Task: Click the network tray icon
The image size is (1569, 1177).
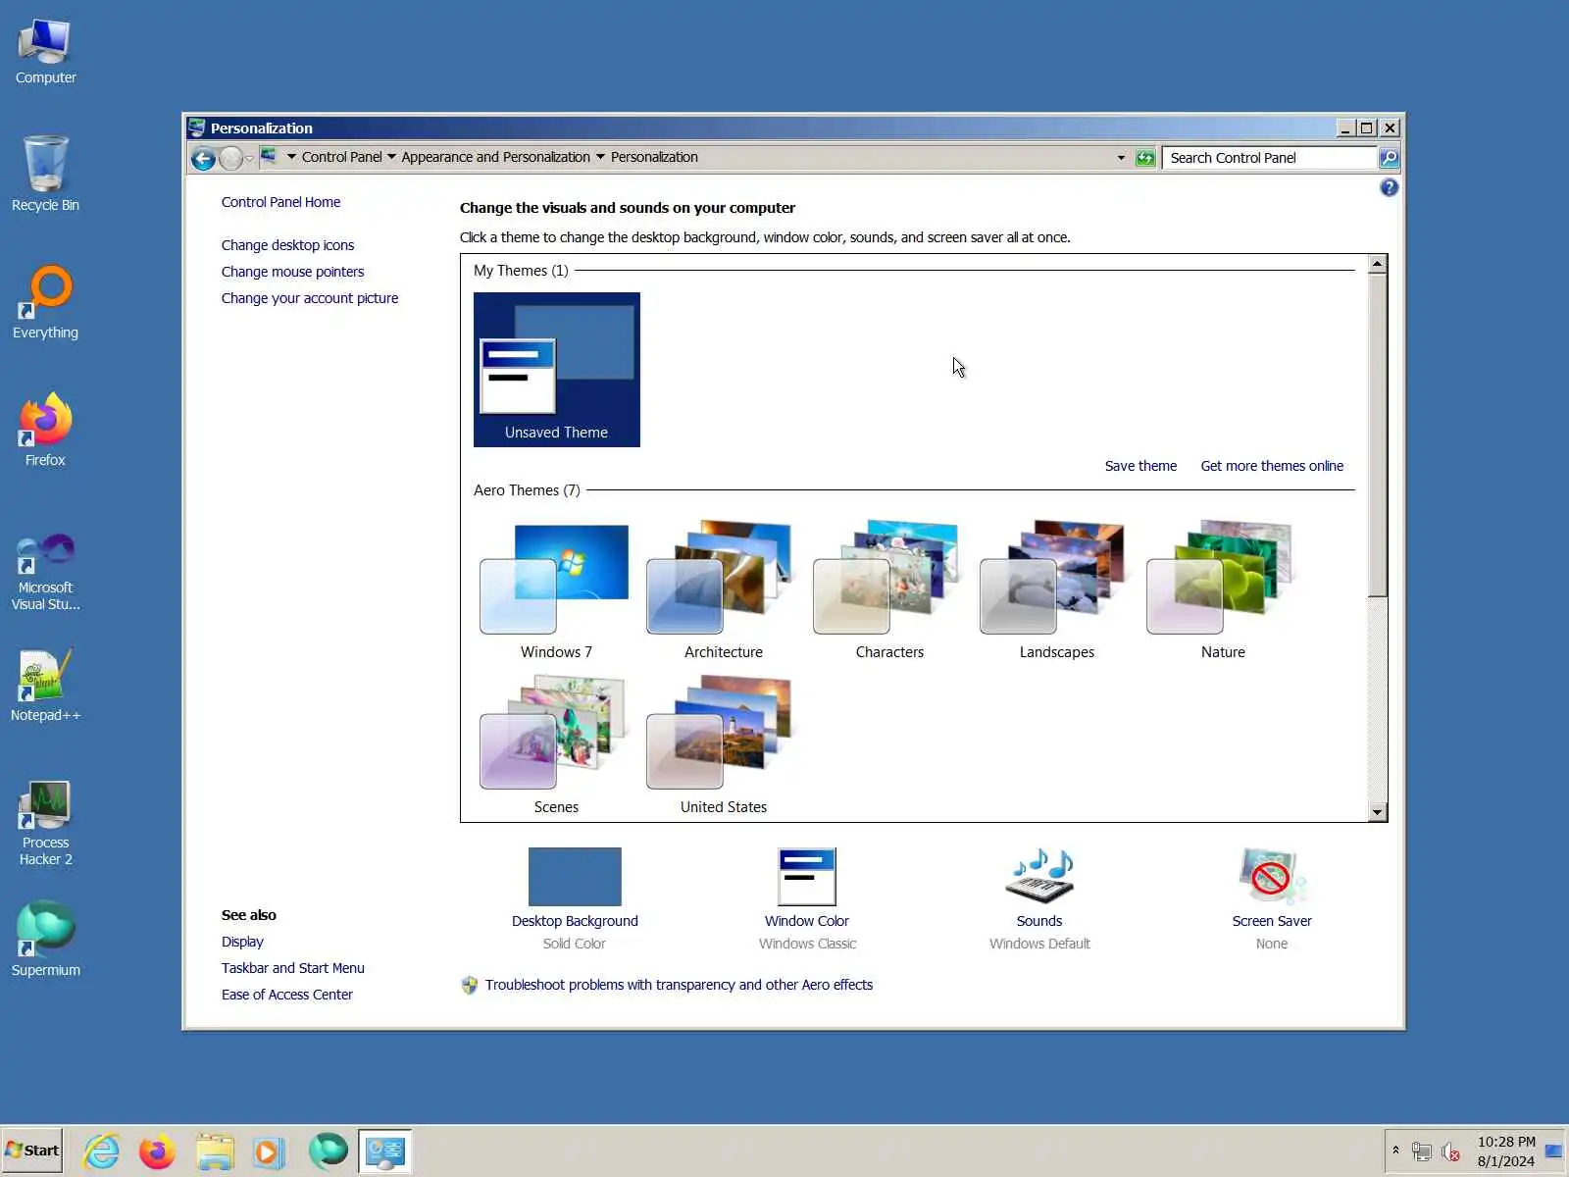Action: [1422, 1151]
